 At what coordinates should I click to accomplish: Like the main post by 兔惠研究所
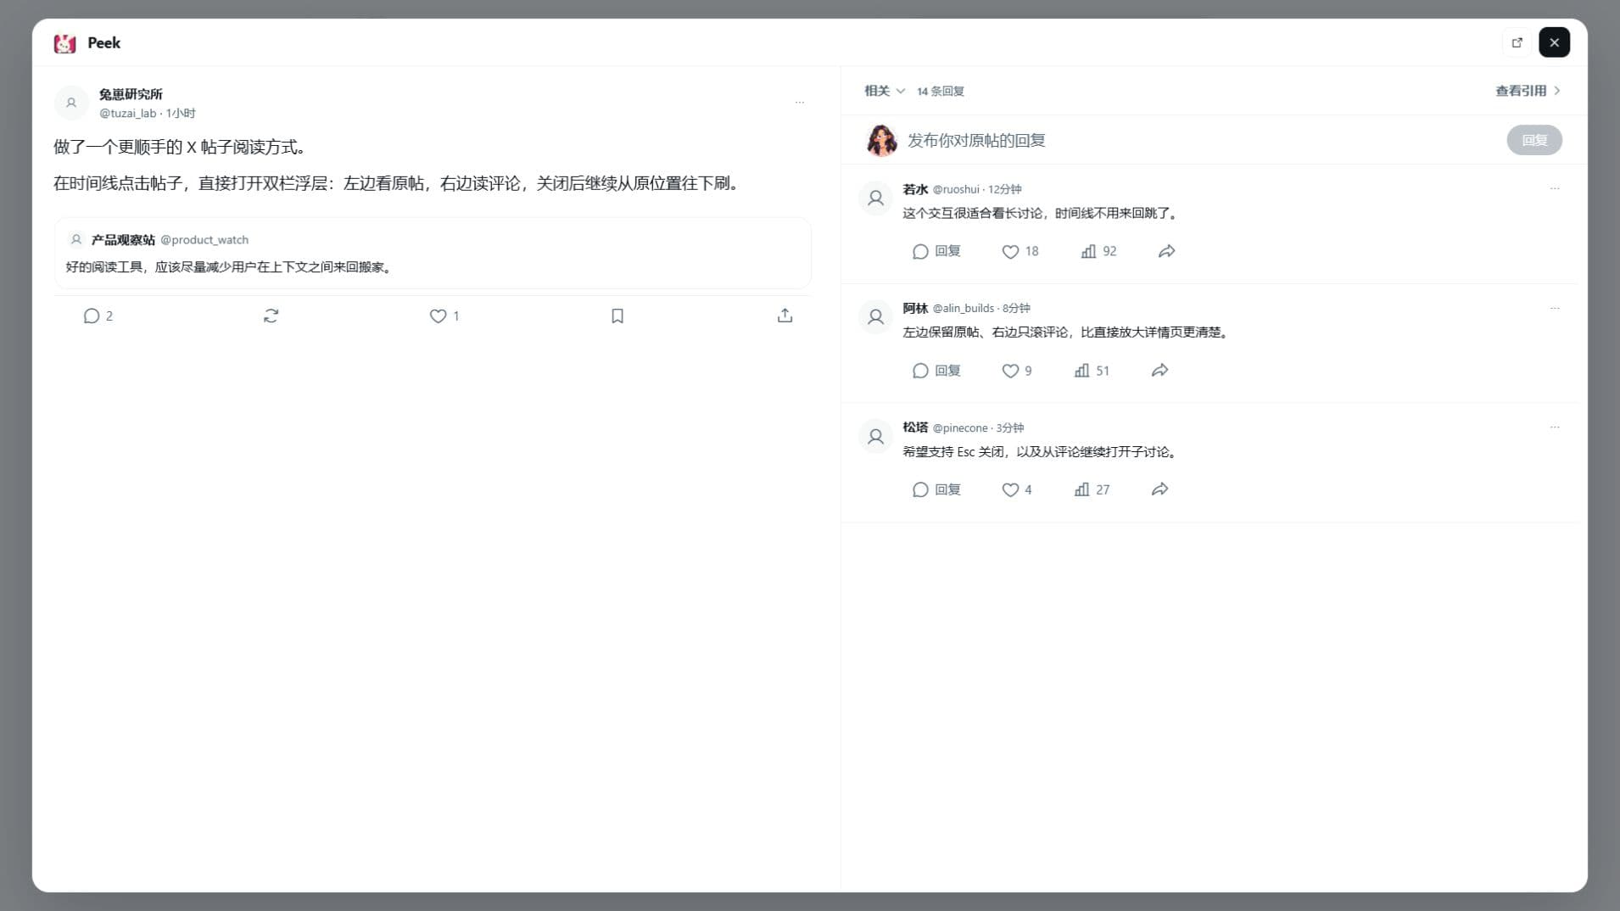(438, 316)
